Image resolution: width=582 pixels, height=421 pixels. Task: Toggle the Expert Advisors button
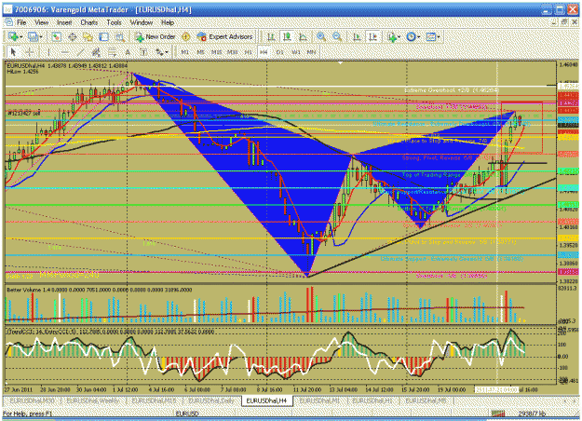pos(225,36)
